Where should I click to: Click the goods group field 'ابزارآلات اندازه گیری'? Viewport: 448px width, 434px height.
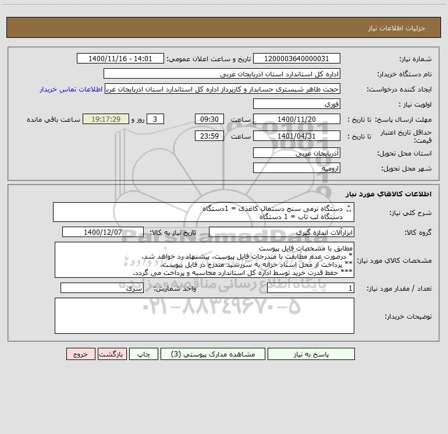point(282,232)
